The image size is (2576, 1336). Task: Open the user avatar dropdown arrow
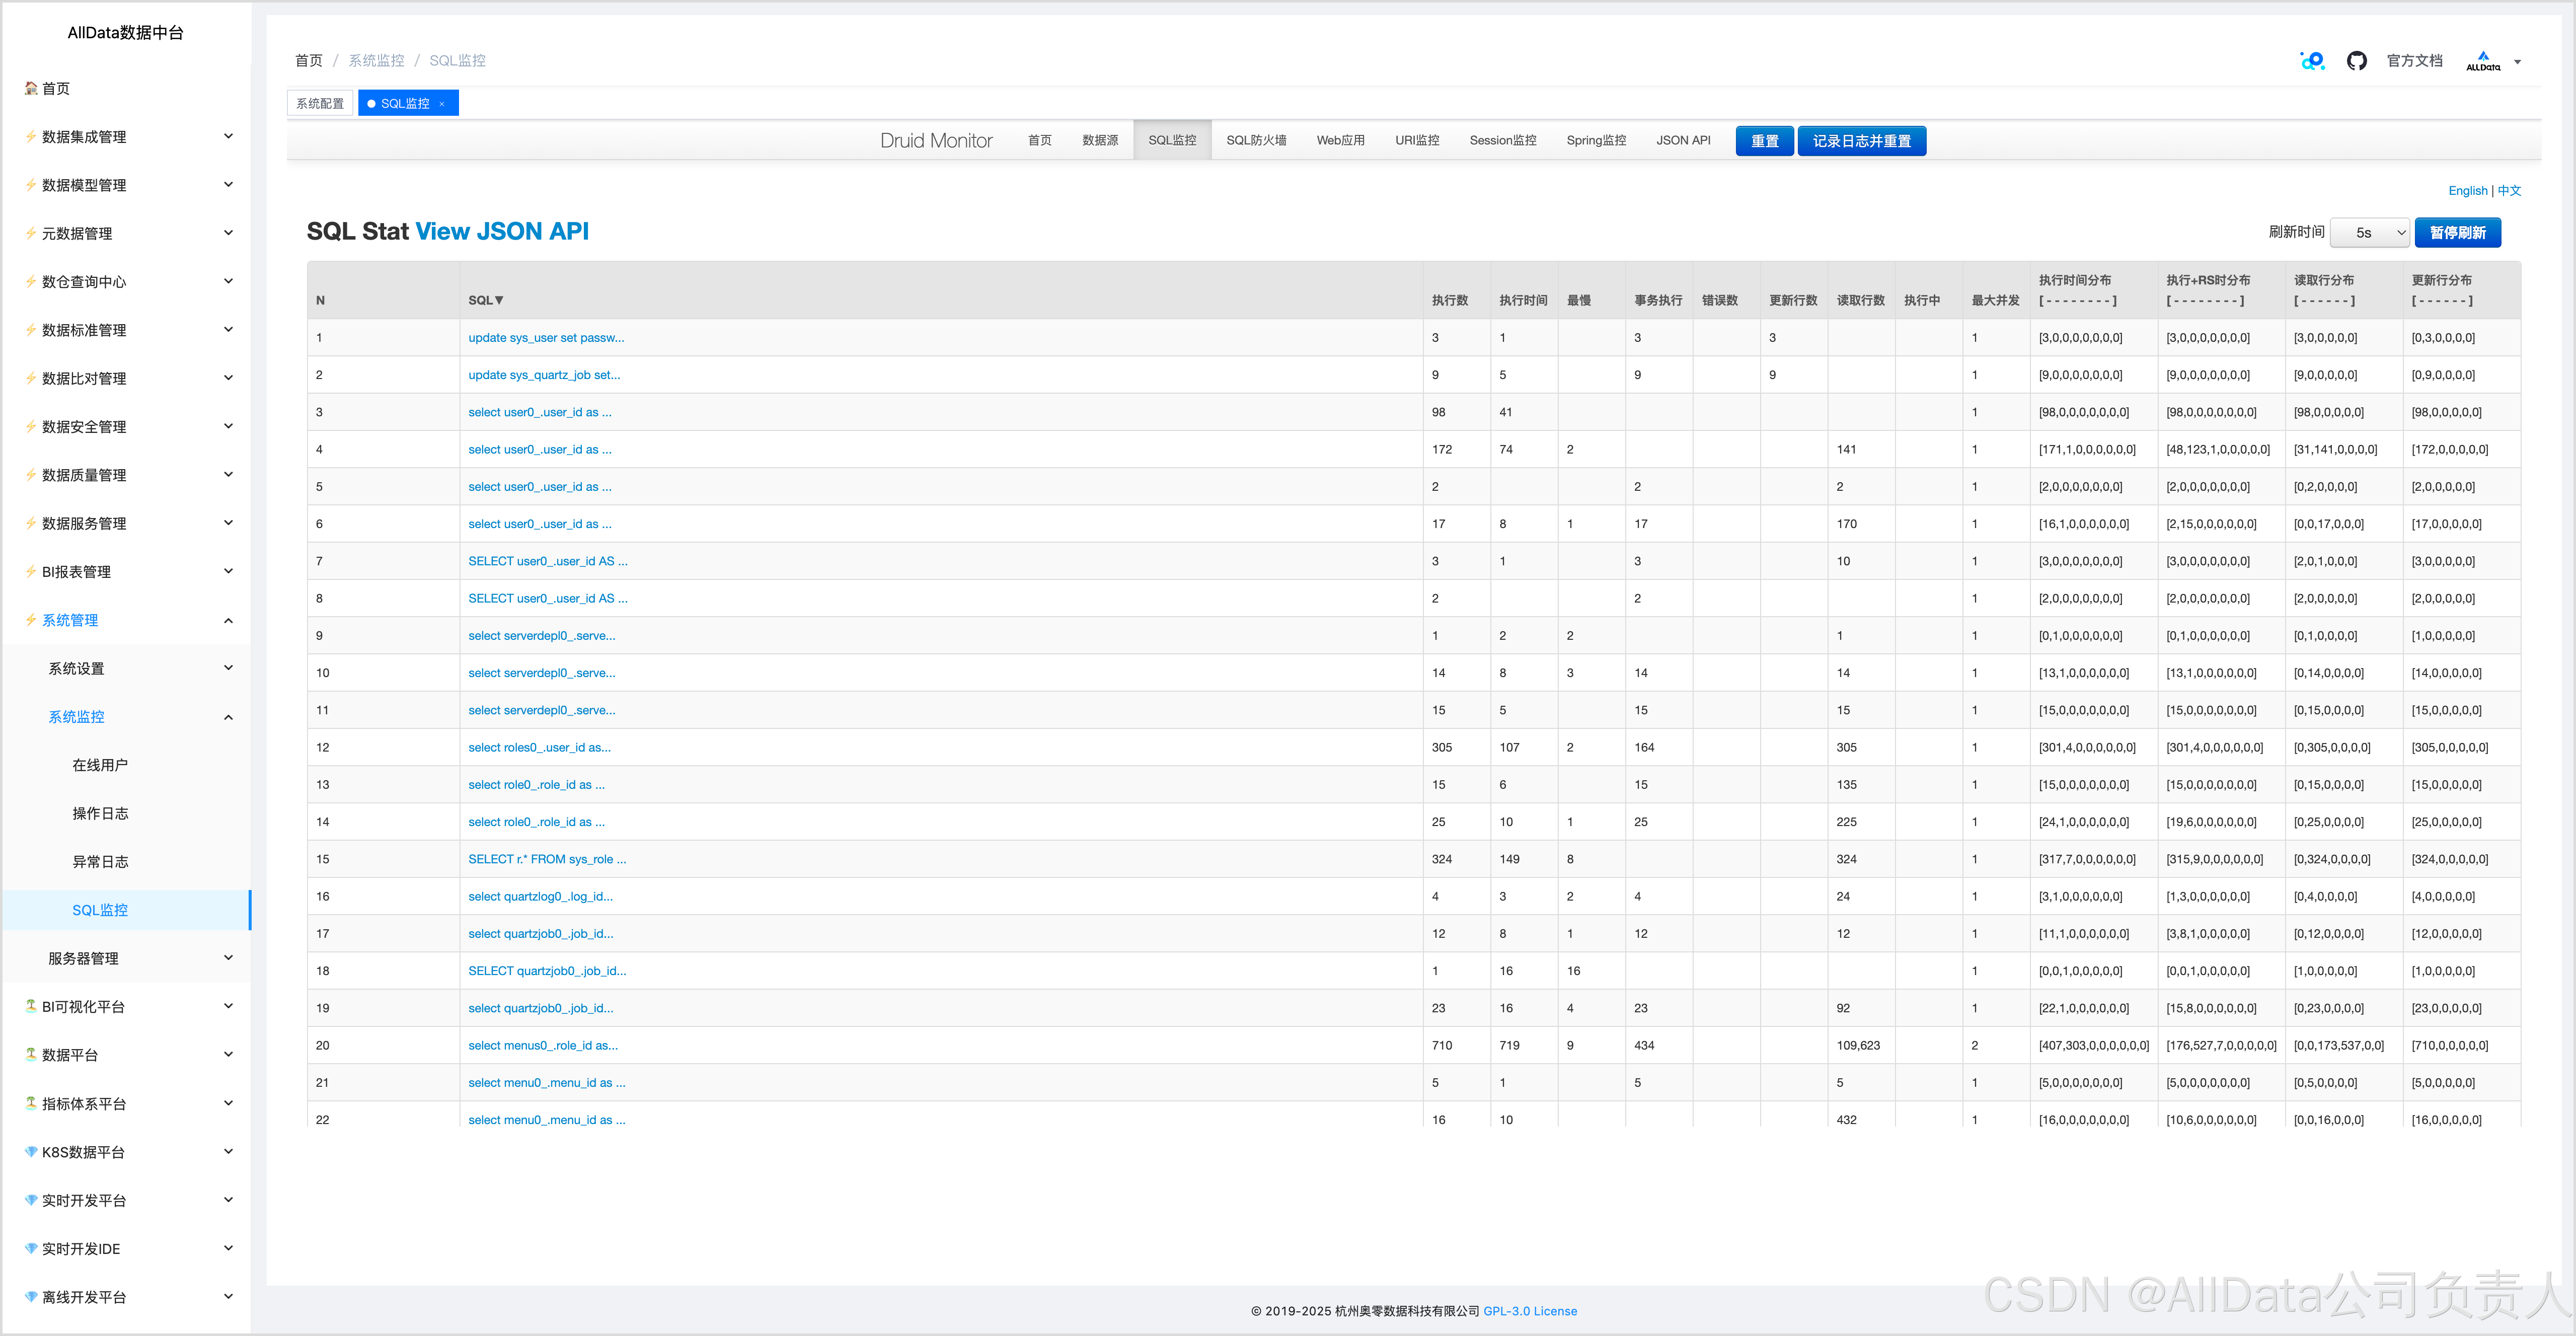pos(2517,62)
